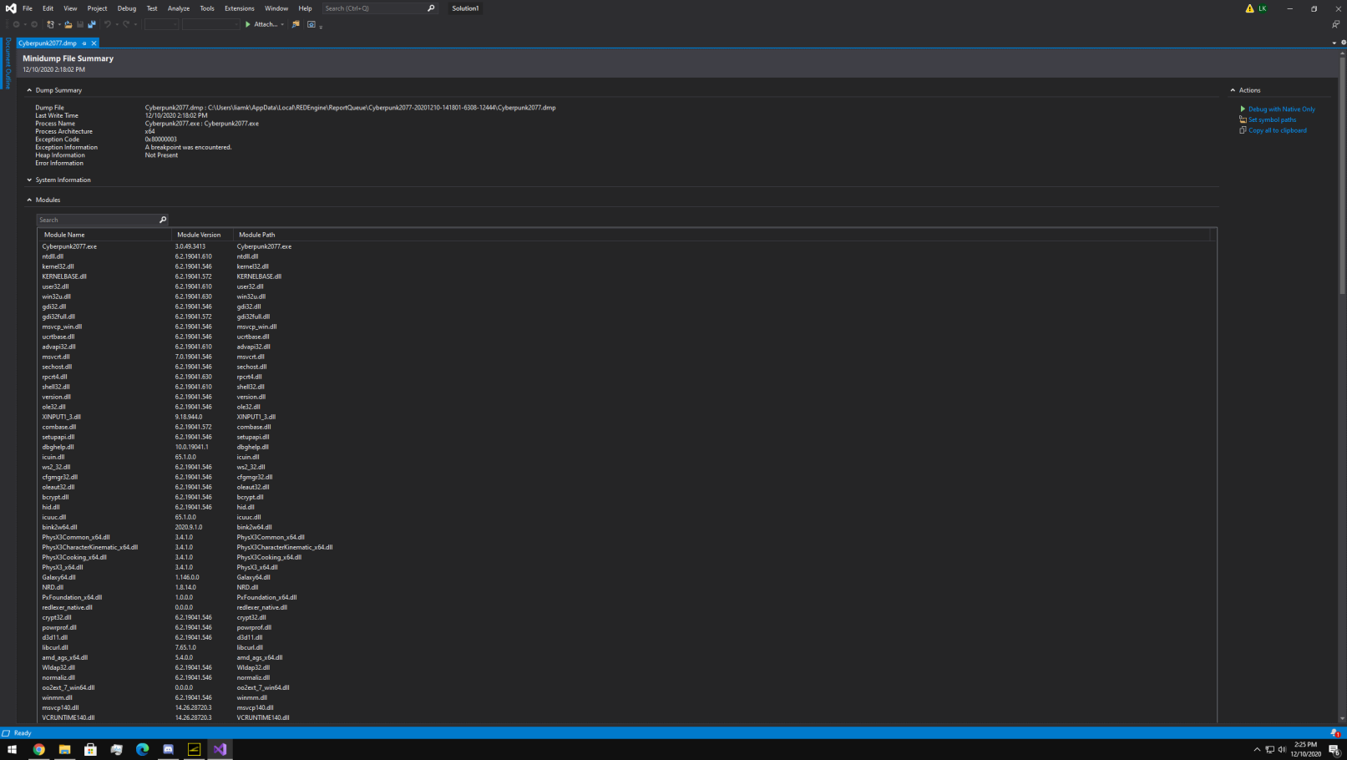Click the Open File folder icon
This screenshot has height=760, width=1347.
(x=68, y=24)
